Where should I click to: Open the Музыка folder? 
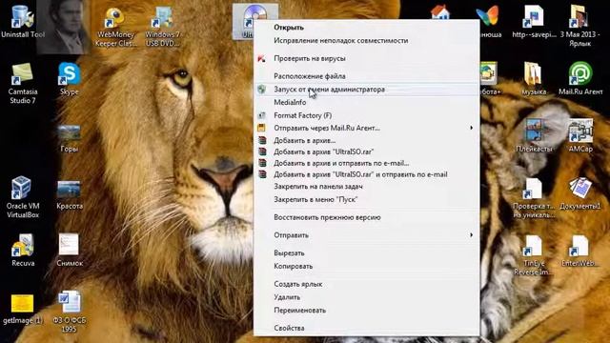point(534,78)
